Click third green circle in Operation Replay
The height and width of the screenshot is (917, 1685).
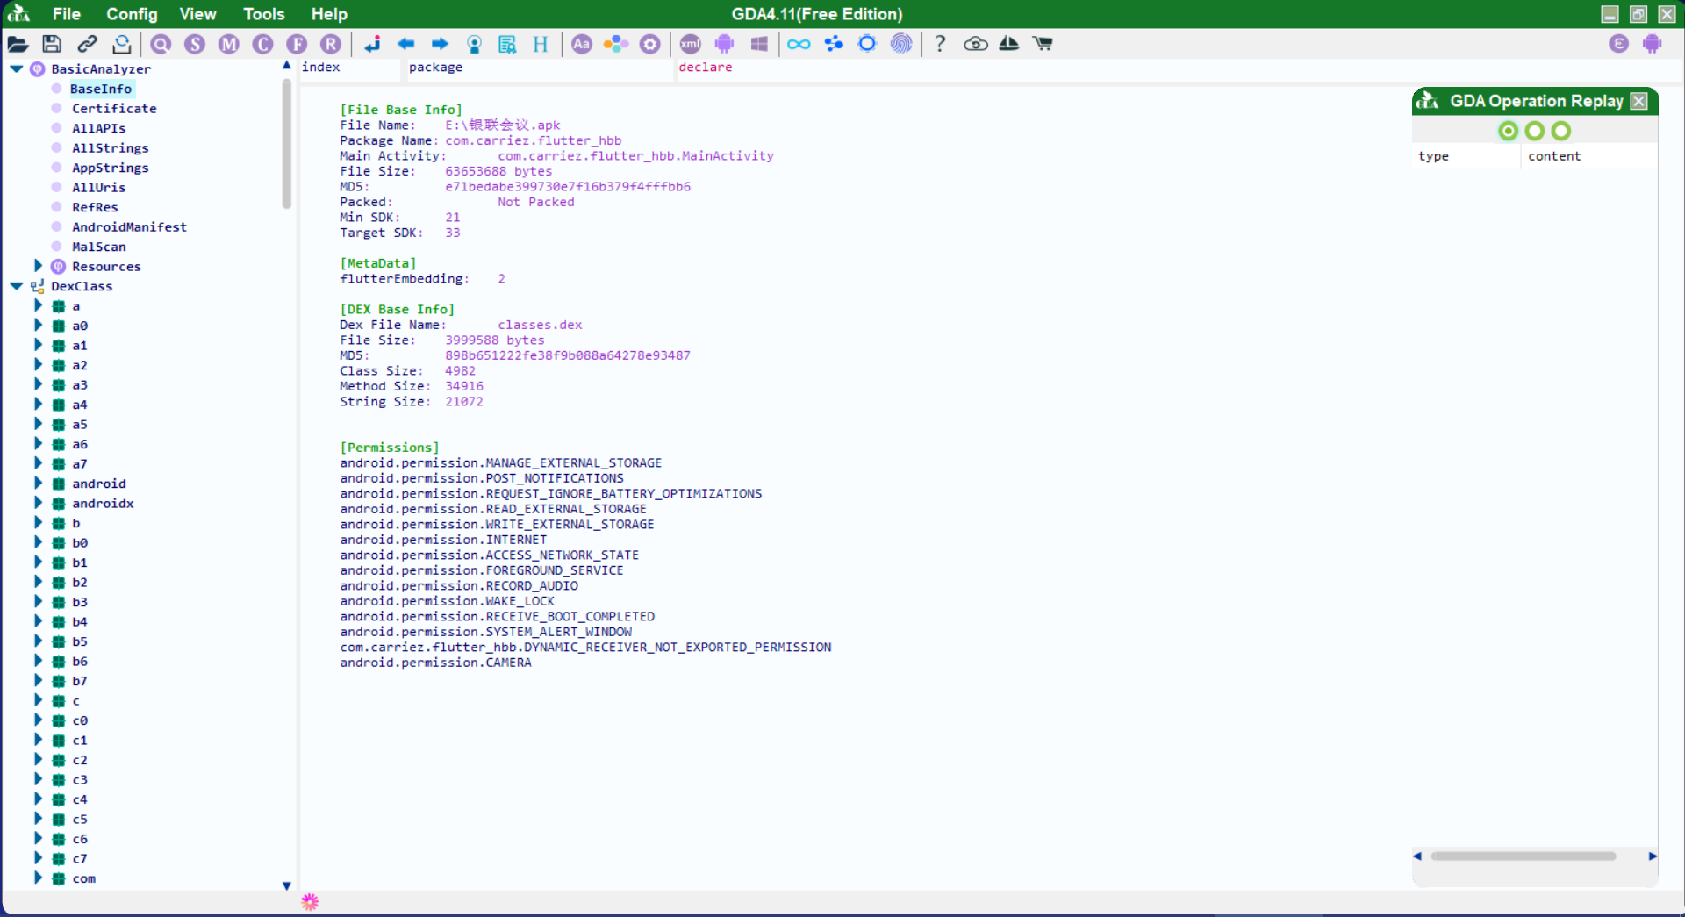1560,131
